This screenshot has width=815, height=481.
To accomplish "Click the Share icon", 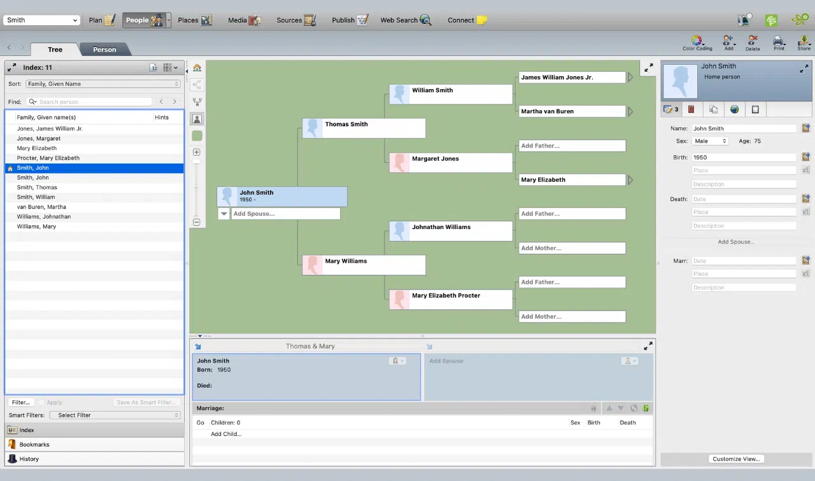I will [x=804, y=43].
